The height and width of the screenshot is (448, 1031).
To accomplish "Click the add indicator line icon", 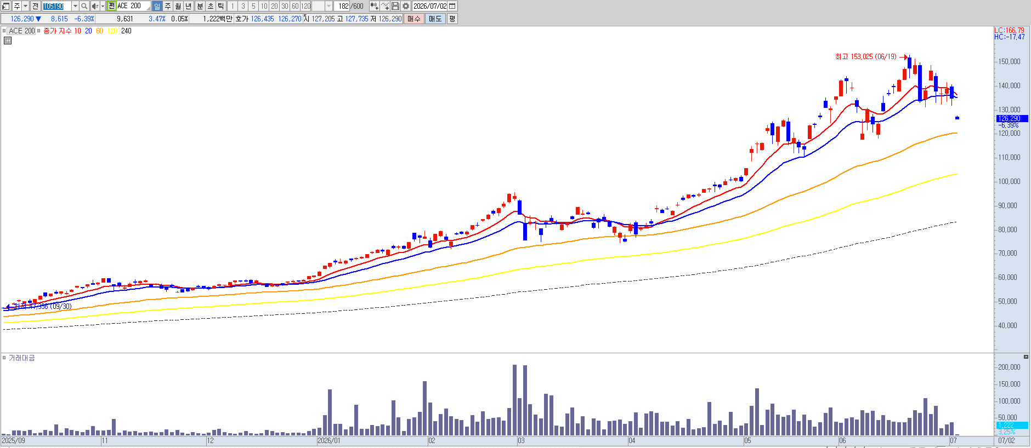I will click(x=385, y=6).
